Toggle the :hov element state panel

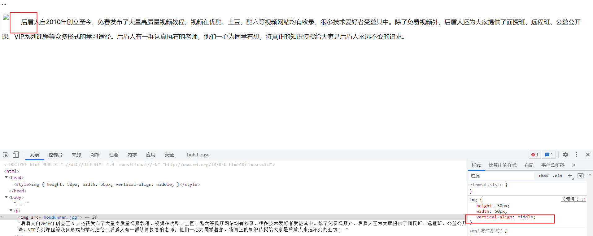(x=543, y=176)
